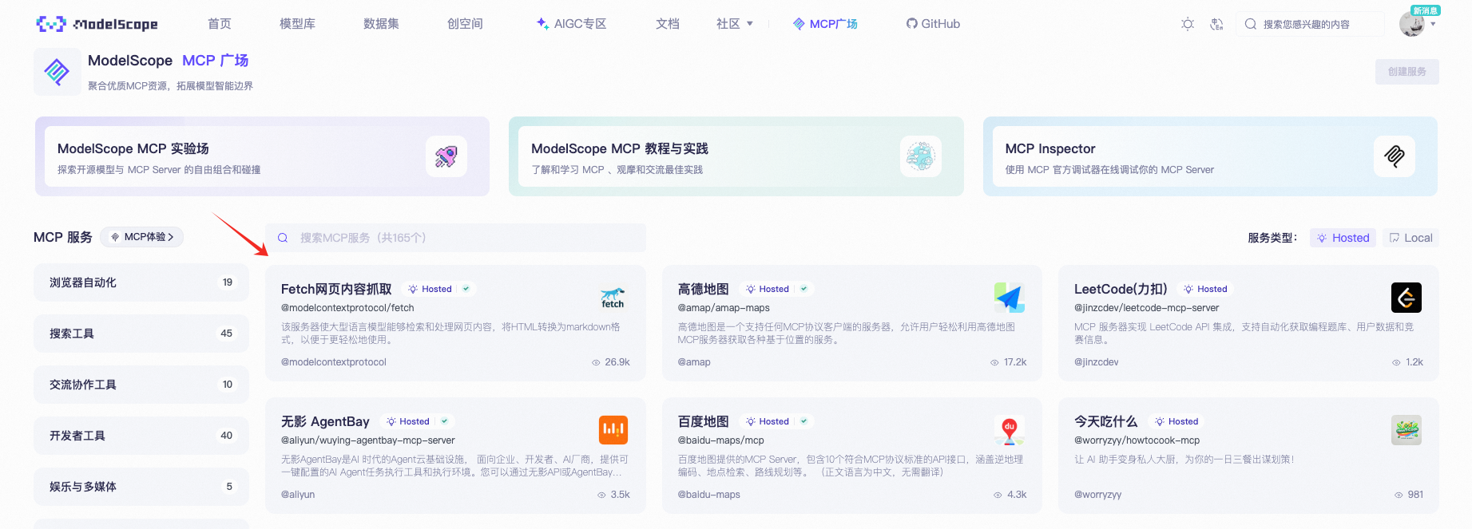Click @modelcontextprotocol author name on Fetch card
This screenshot has height=529, width=1472.
(334, 362)
